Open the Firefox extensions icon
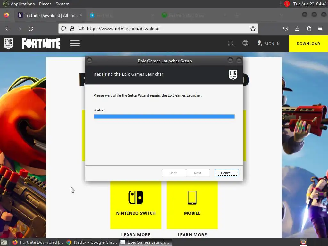328x246 pixels. click(x=309, y=29)
